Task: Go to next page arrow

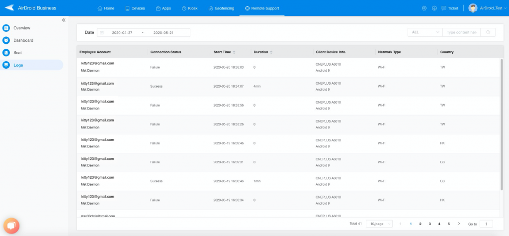Action: pos(459,224)
